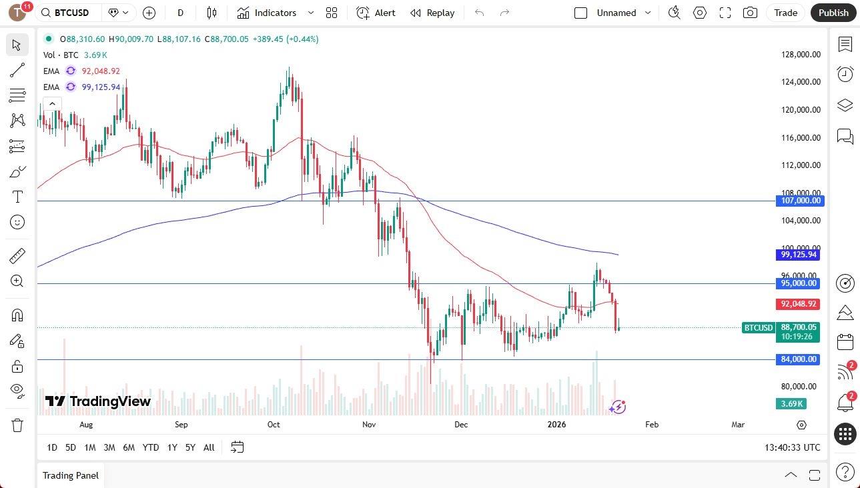Take a chart snapshot with camera icon
The width and height of the screenshot is (860, 488).
click(x=750, y=13)
